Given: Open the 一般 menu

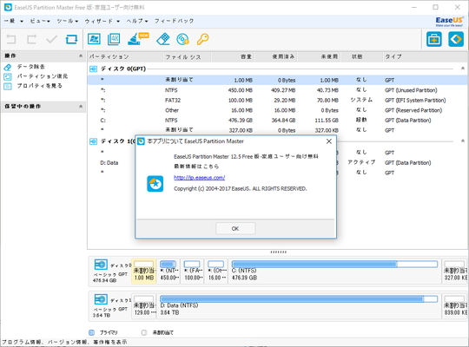Looking at the screenshot, I should [13, 21].
